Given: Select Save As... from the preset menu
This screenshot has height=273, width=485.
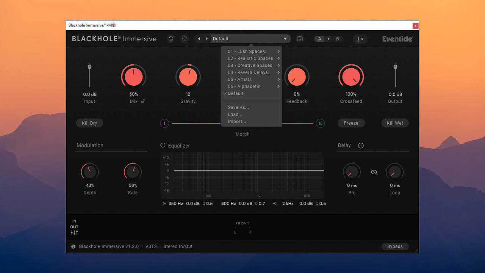Looking at the screenshot, I should (238, 107).
